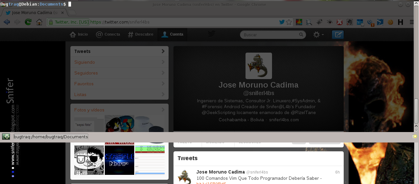The image size is (419, 184).
Task: Open the blue calendar extension icon
Action: click(x=360, y=22)
